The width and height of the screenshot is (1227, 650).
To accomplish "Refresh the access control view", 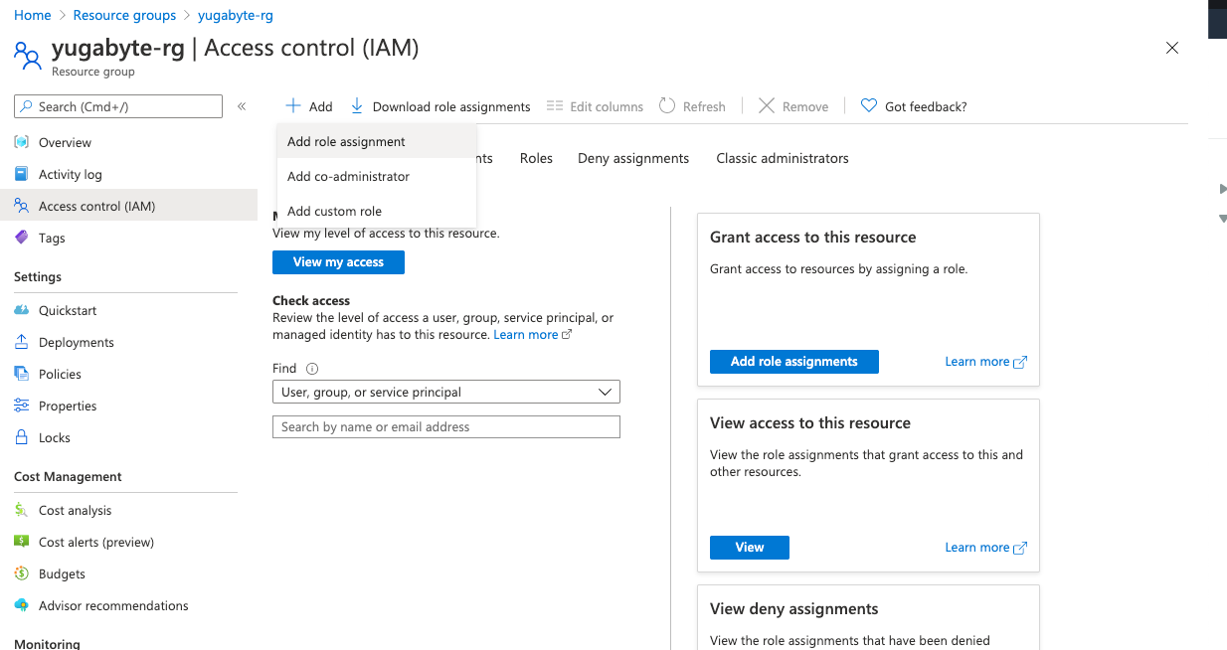I will pos(692,105).
